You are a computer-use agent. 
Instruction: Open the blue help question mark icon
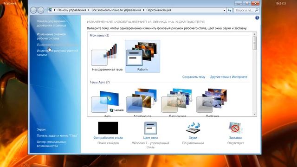(x=257, y=18)
